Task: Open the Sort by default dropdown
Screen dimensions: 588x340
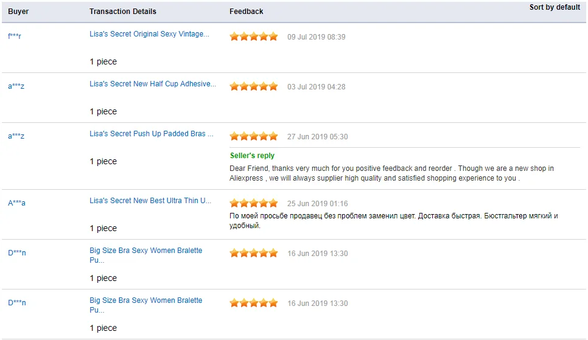Action: 555,7
